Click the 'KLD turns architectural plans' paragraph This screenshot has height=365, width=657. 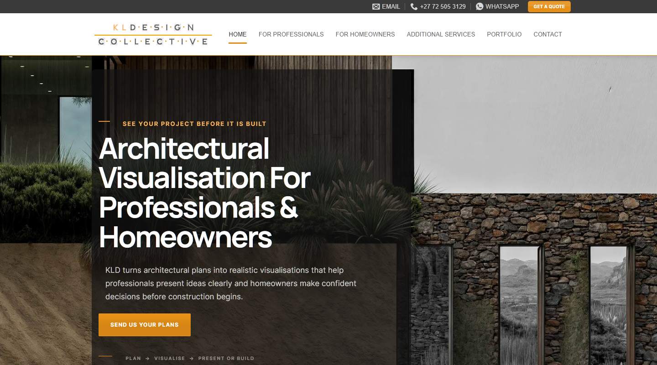coord(231,283)
